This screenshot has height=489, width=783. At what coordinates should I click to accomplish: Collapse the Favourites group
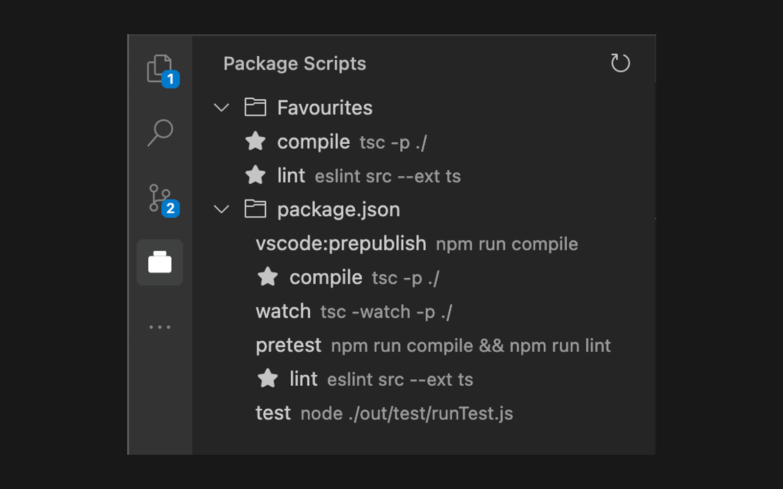tap(222, 108)
